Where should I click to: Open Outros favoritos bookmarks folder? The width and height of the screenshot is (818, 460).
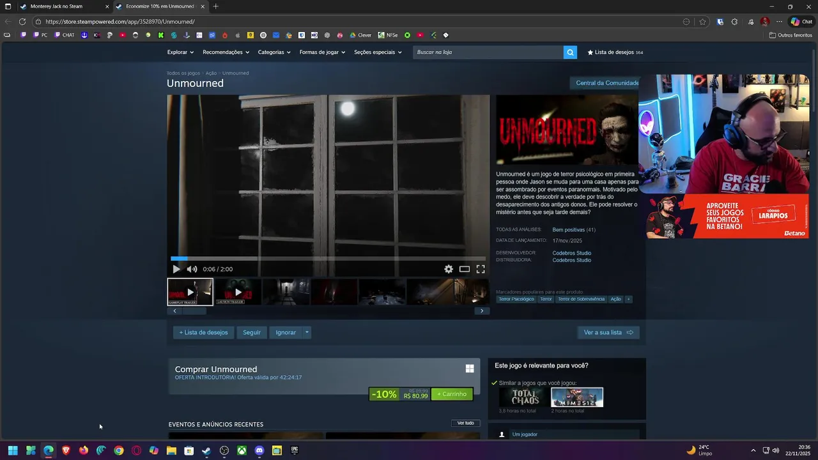point(791,35)
